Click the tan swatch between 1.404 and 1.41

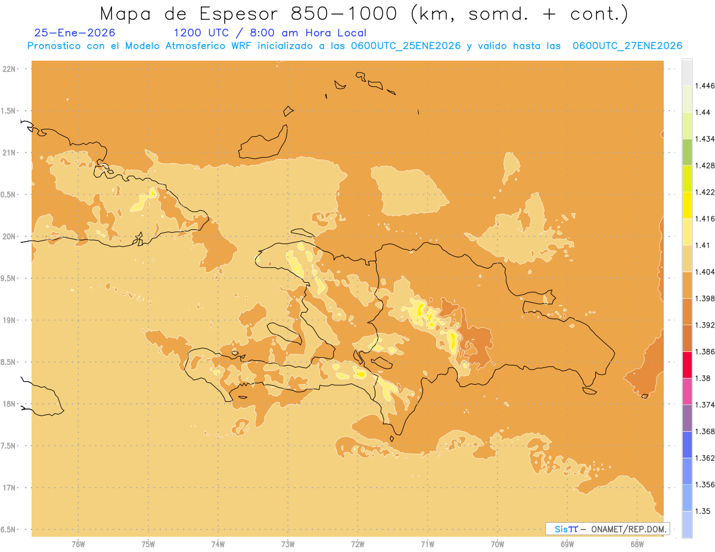(687, 258)
